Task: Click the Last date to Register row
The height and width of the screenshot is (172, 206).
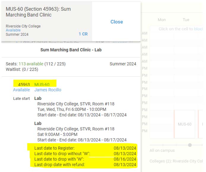Action: [x=85, y=148]
